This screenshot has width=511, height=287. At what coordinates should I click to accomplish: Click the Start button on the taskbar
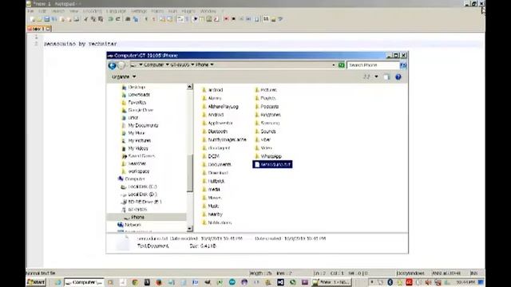point(36,282)
